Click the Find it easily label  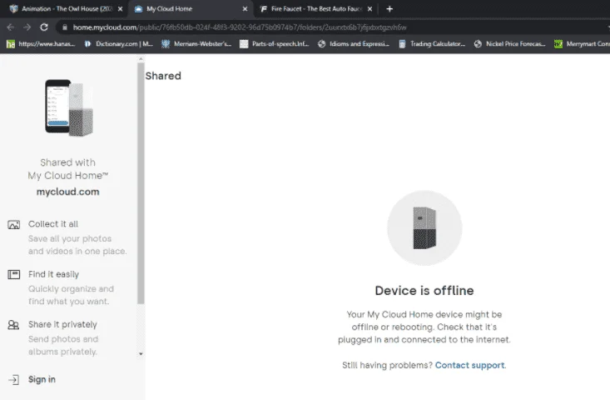coord(53,274)
